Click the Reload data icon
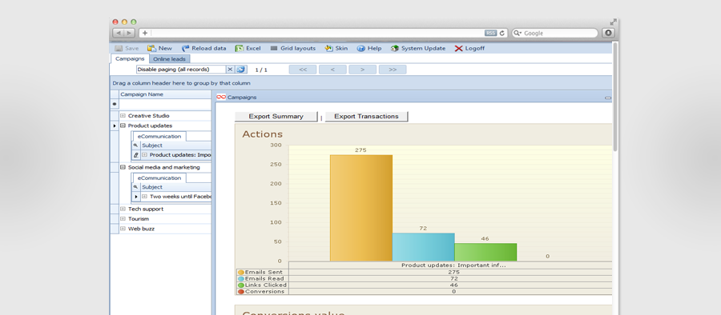 click(x=185, y=48)
